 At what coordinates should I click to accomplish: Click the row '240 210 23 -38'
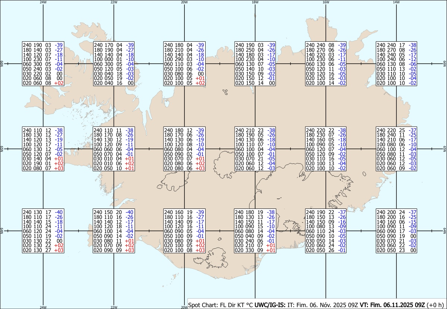click(x=255, y=130)
